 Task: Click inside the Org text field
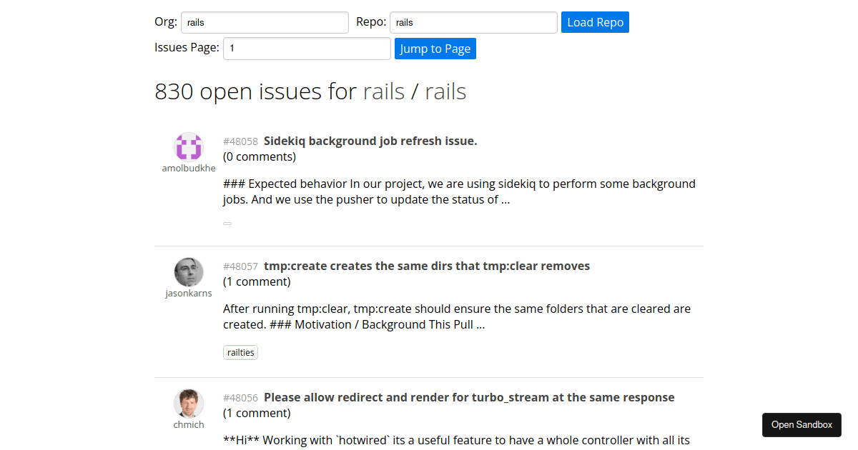[265, 22]
